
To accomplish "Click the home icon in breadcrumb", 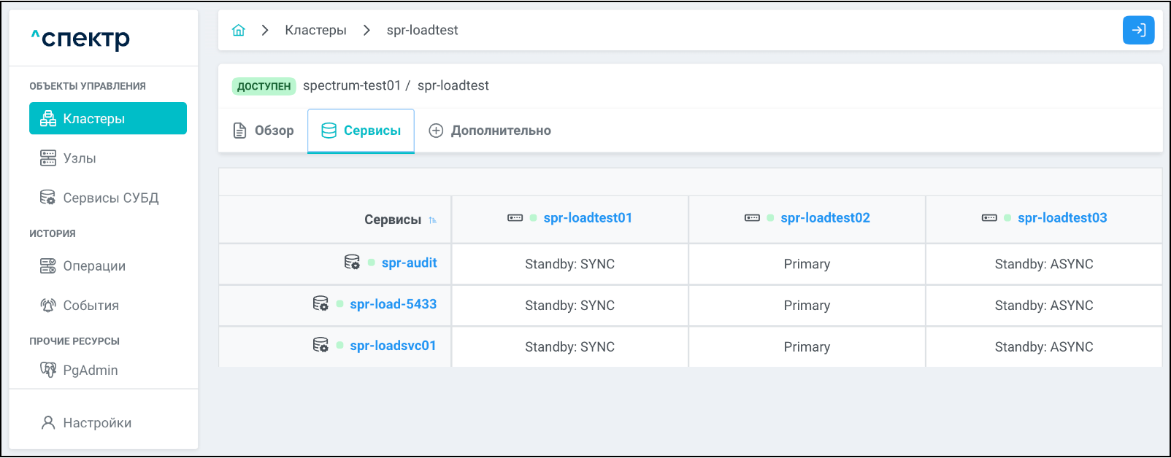I will pyautogui.click(x=239, y=30).
